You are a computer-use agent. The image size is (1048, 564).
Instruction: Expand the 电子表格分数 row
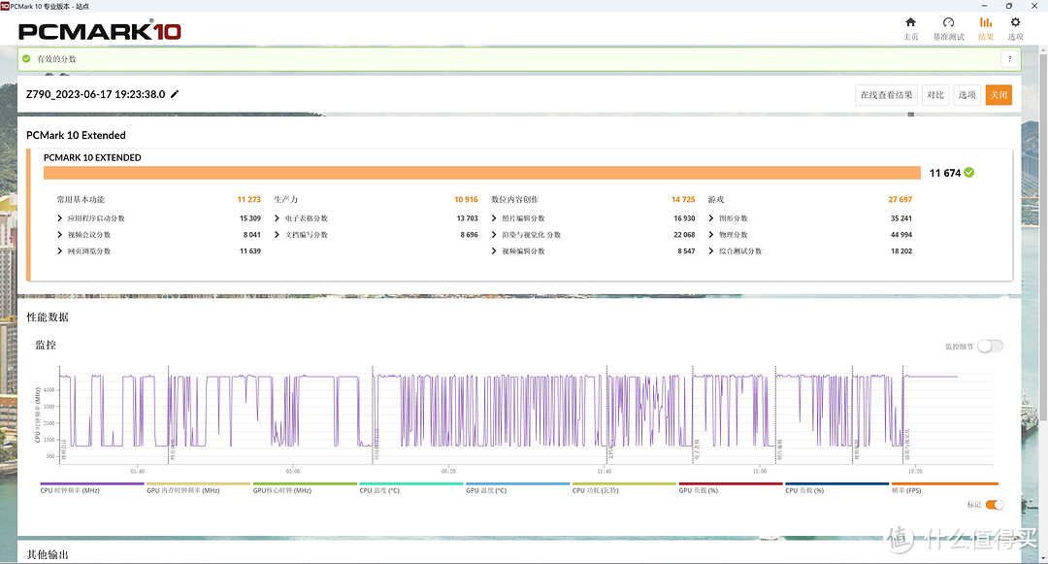(x=277, y=218)
